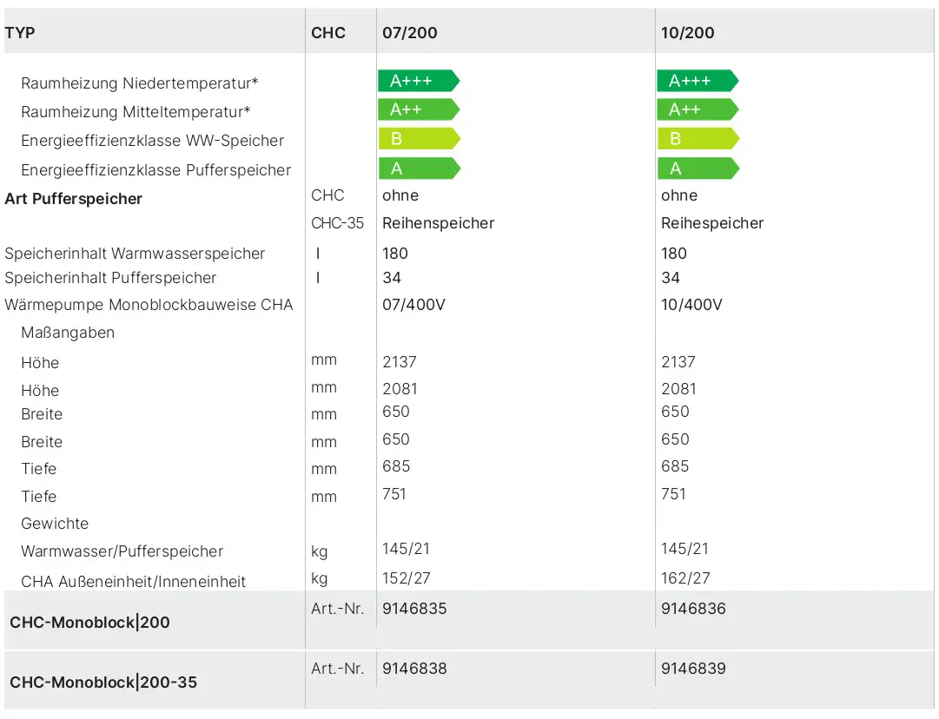
Task: Click the Speicherinhalt Warmwasserspeicher label
Action: pyautogui.click(x=135, y=254)
